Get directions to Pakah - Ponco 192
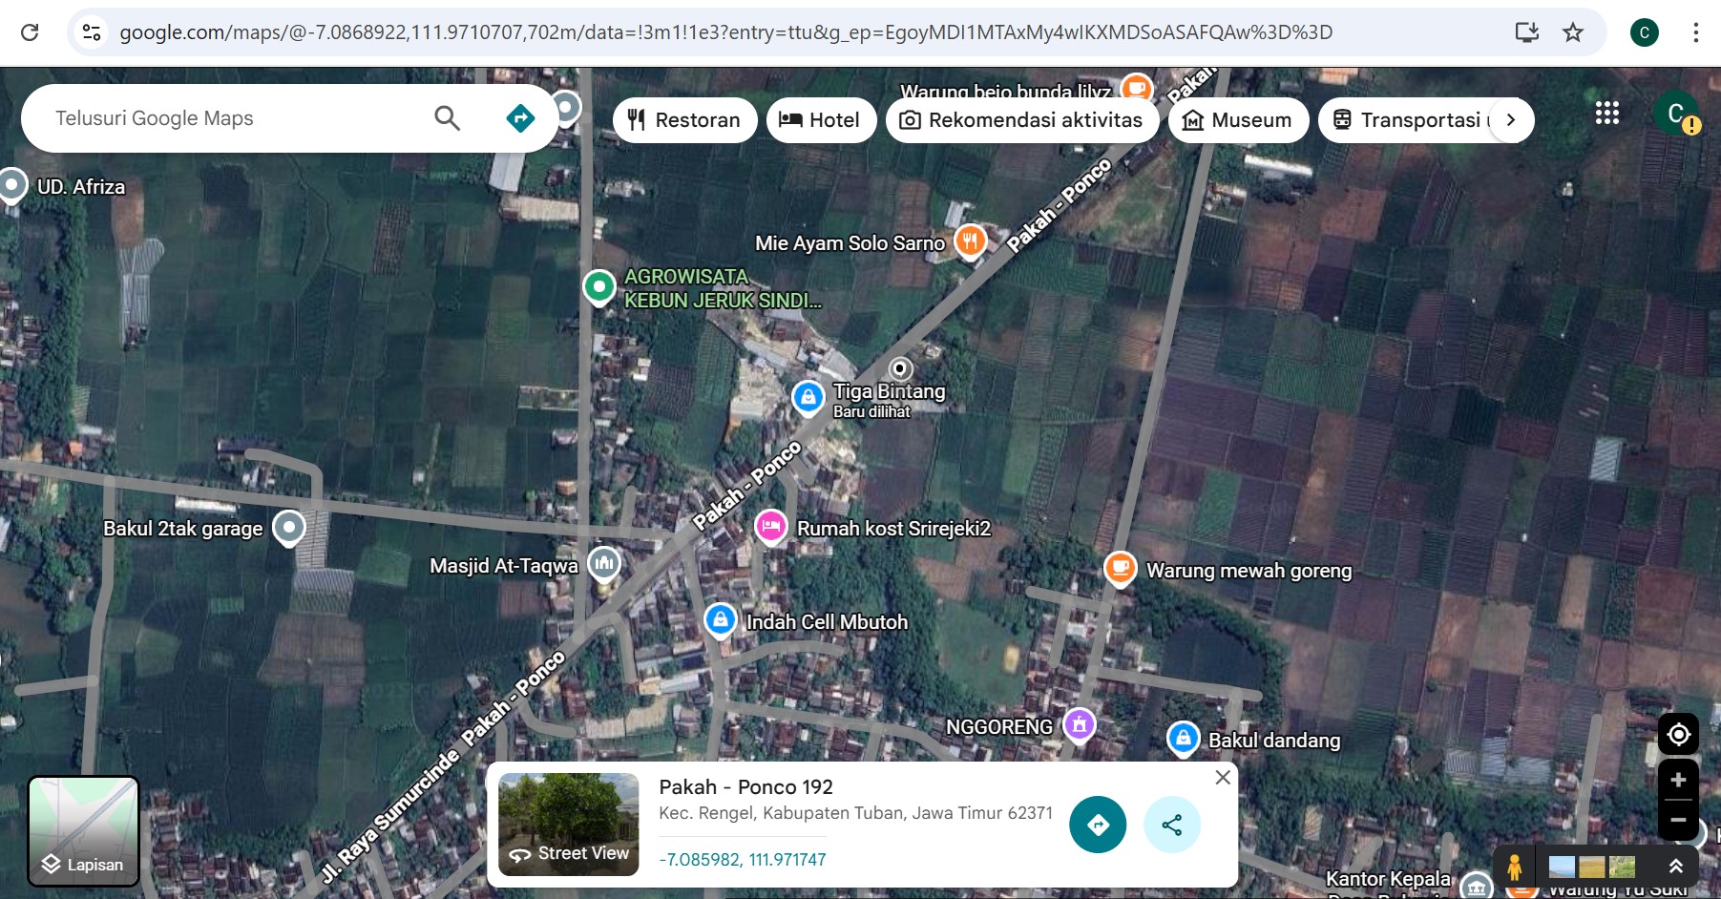1721x899 pixels. click(x=1098, y=825)
